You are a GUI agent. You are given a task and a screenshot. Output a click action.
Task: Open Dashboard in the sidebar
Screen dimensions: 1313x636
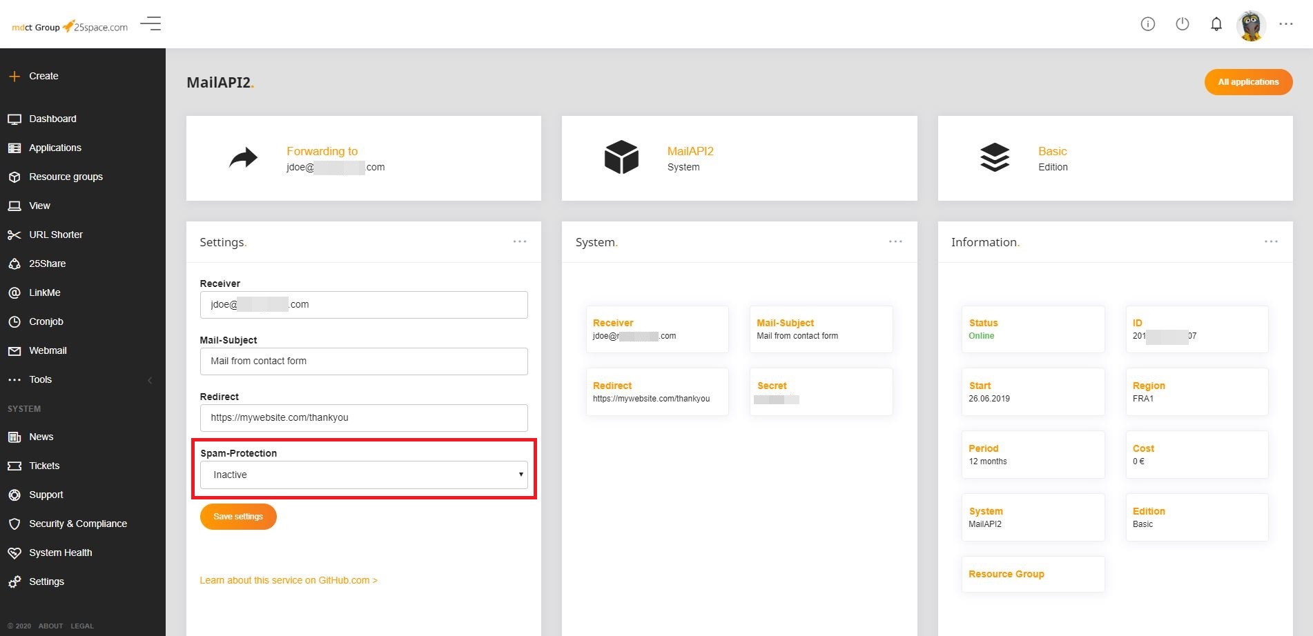(52, 119)
